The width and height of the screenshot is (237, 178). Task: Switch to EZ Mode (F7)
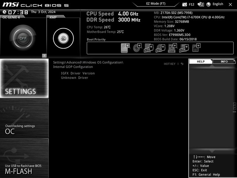(156, 4)
